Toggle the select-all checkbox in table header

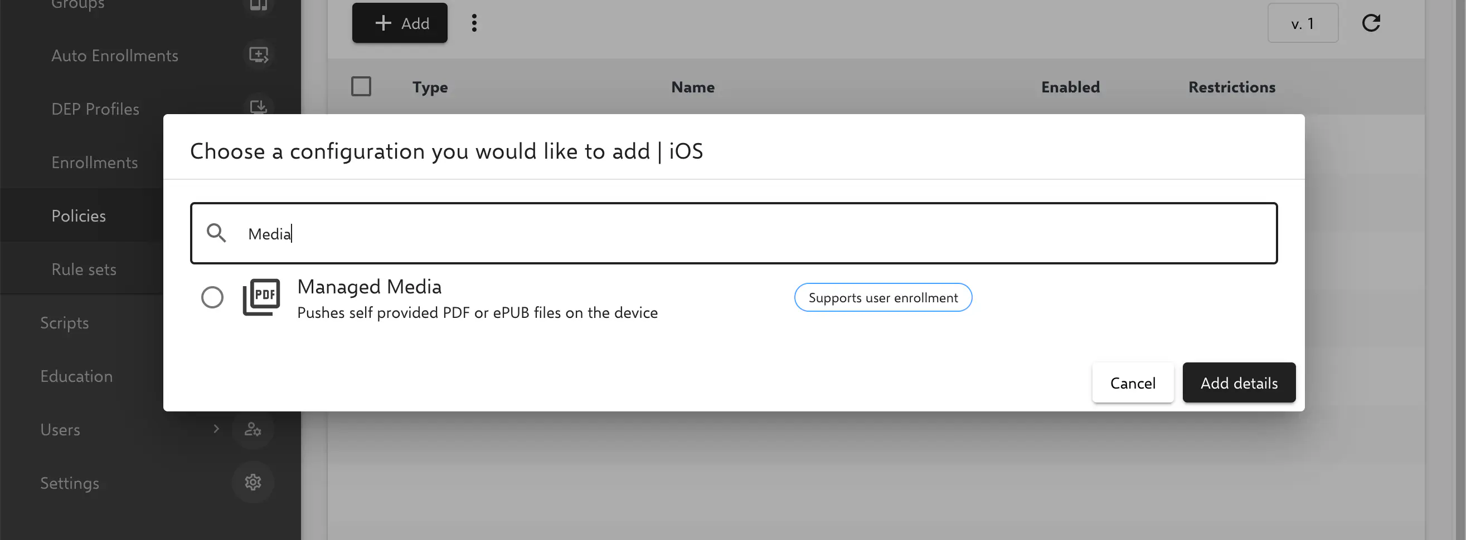pos(361,87)
